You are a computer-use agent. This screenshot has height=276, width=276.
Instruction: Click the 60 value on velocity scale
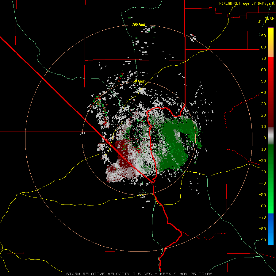tap(263, 70)
